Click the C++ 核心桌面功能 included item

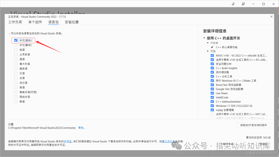pyautogui.click(x=227, y=47)
